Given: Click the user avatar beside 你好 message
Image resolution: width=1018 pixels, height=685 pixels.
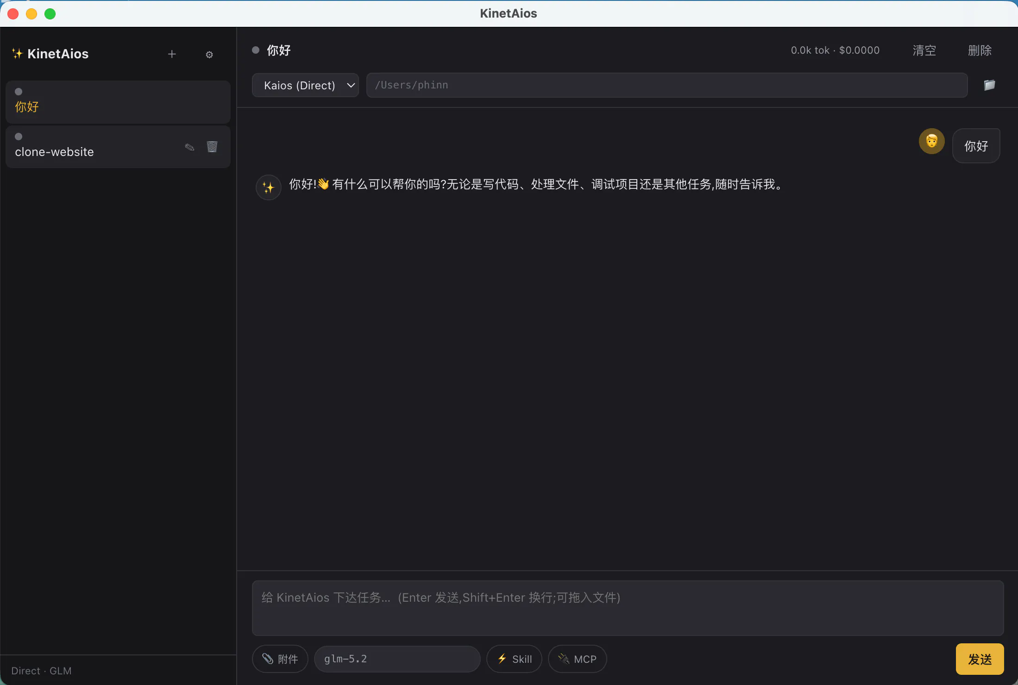Looking at the screenshot, I should click(931, 141).
